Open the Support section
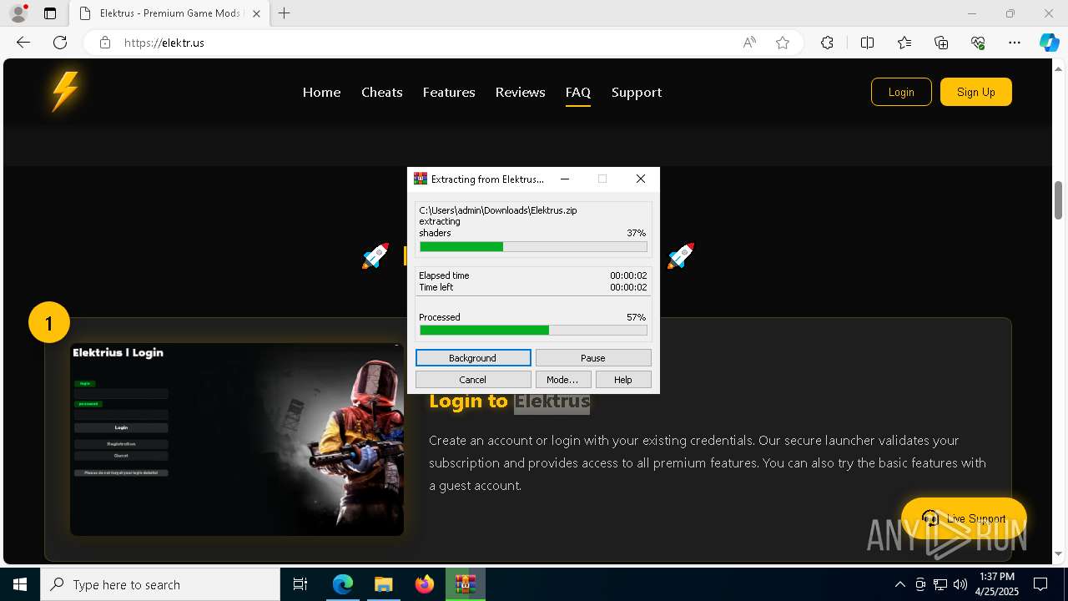The height and width of the screenshot is (601, 1068). tap(637, 93)
